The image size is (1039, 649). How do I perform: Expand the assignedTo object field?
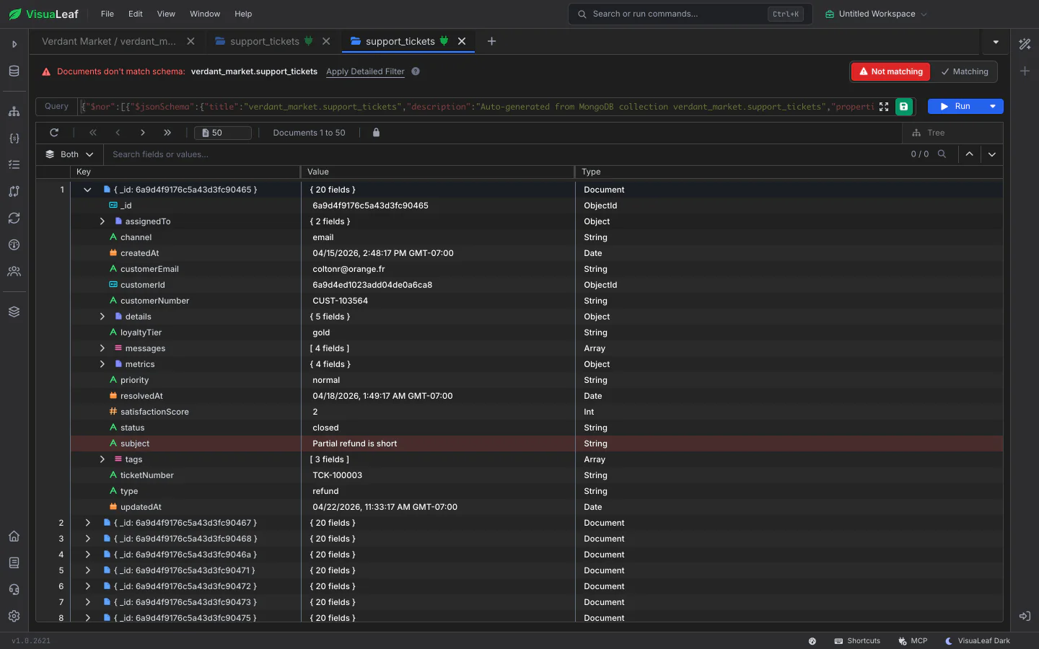102,221
